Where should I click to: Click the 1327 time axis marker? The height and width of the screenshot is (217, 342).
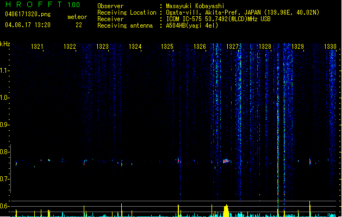[233, 47]
